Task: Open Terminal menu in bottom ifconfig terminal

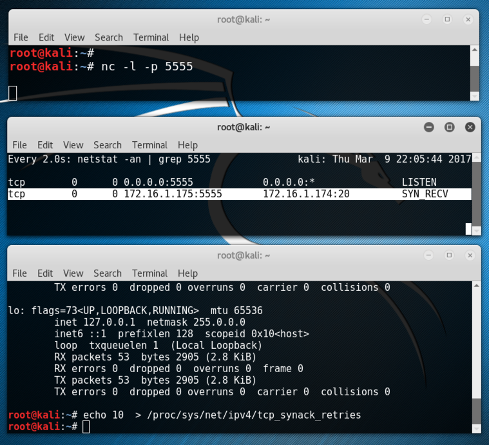Action: click(x=149, y=273)
